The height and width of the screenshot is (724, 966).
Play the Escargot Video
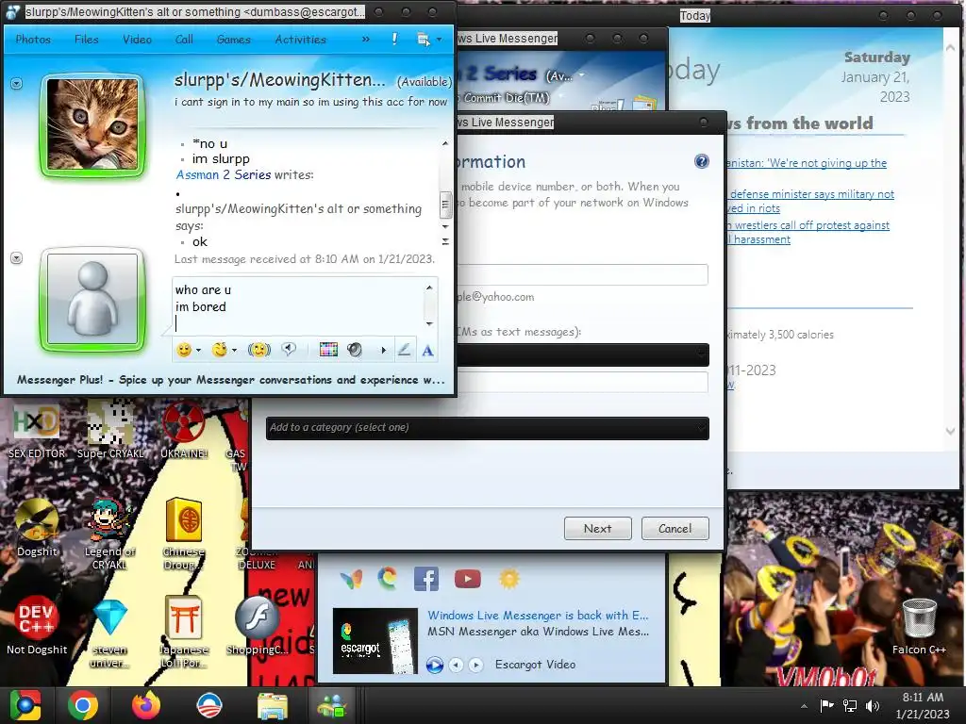coord(434,665)
